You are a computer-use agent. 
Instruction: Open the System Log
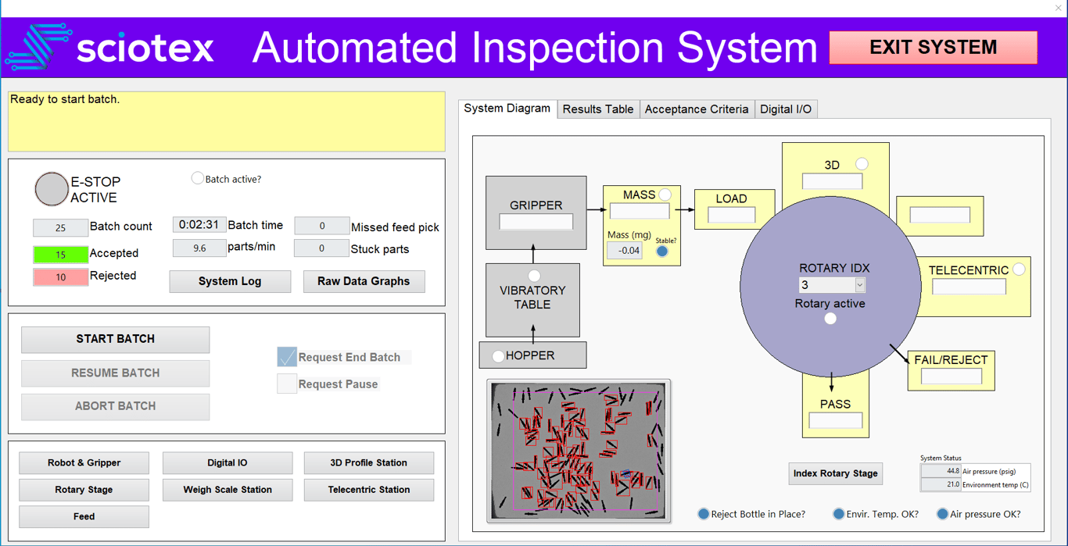(x=230, y=281)
